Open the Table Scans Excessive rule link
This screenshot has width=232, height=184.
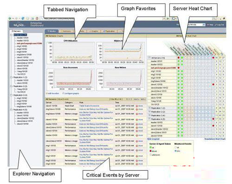(89, 106)
